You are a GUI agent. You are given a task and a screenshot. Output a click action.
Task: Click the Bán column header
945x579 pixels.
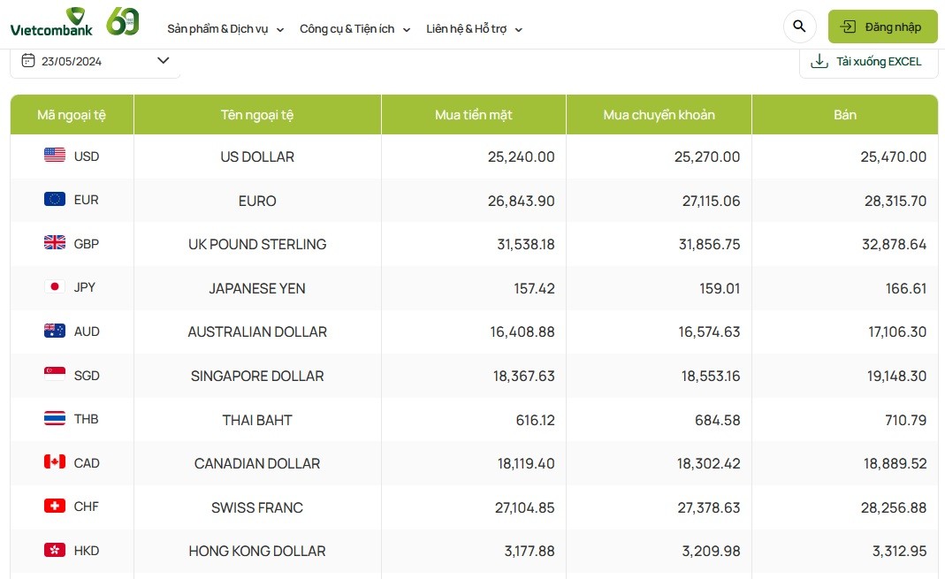(x=844, y=115)
